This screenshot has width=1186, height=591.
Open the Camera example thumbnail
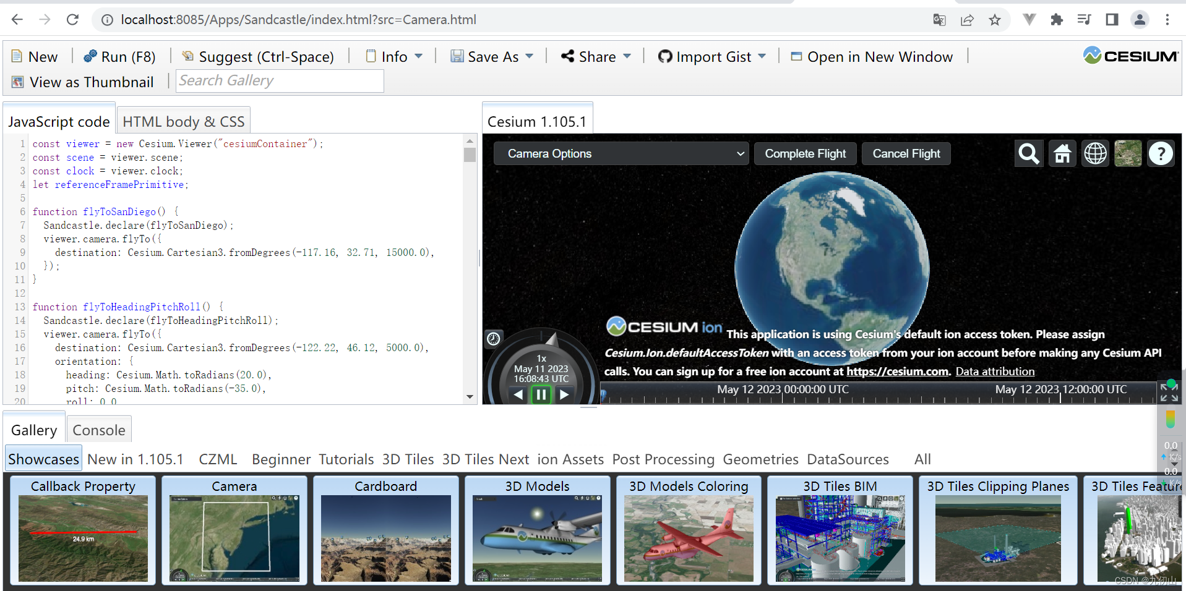click(x=234, y=530)
